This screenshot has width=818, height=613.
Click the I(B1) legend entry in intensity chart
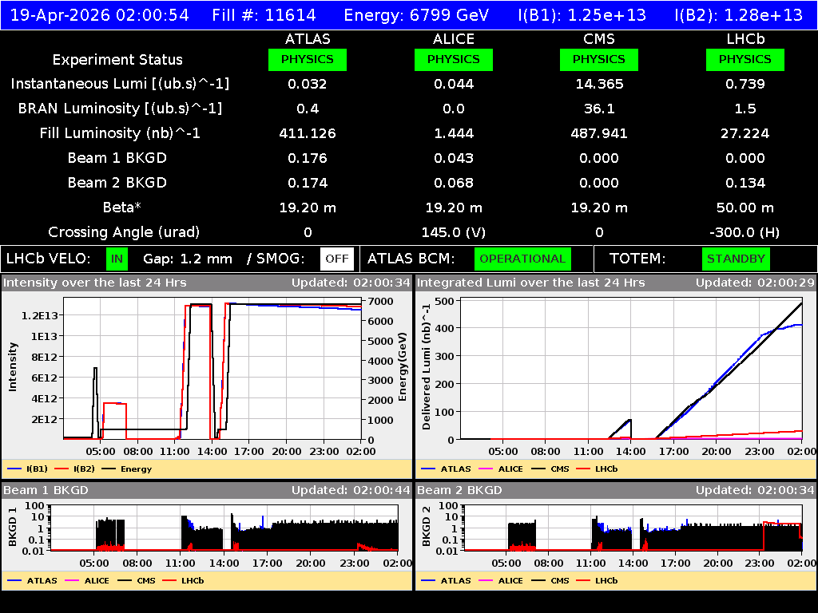pos(28,469)
